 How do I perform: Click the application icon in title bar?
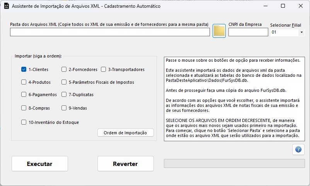[6, 6]
